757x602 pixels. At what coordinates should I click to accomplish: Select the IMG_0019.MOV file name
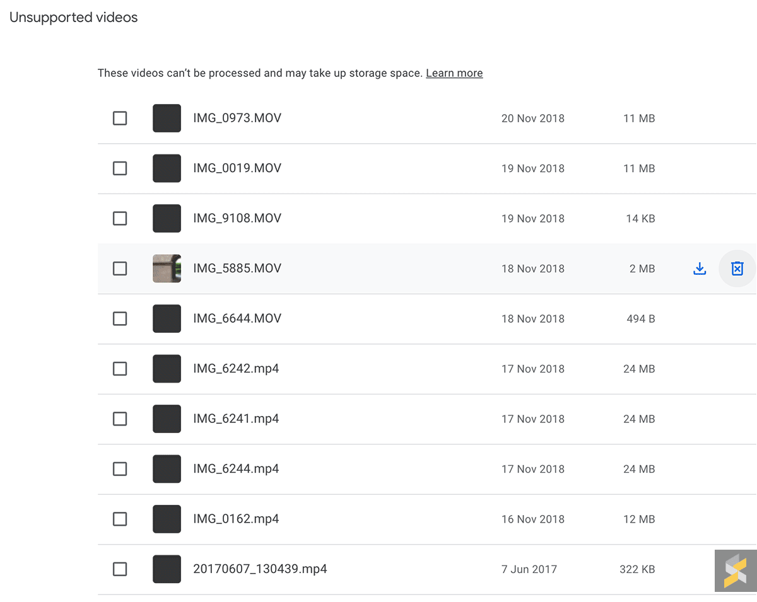pos(237,168)
